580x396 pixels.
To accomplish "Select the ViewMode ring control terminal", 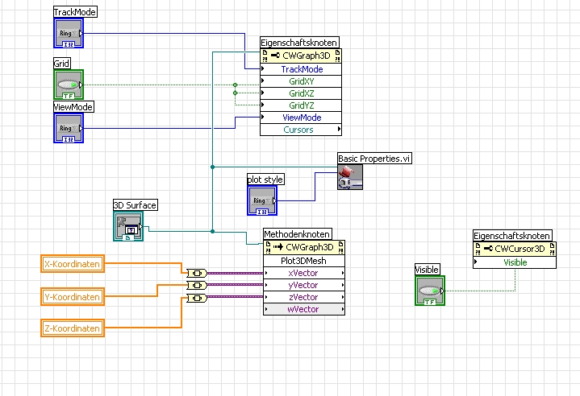I will (x=69, y=128).
